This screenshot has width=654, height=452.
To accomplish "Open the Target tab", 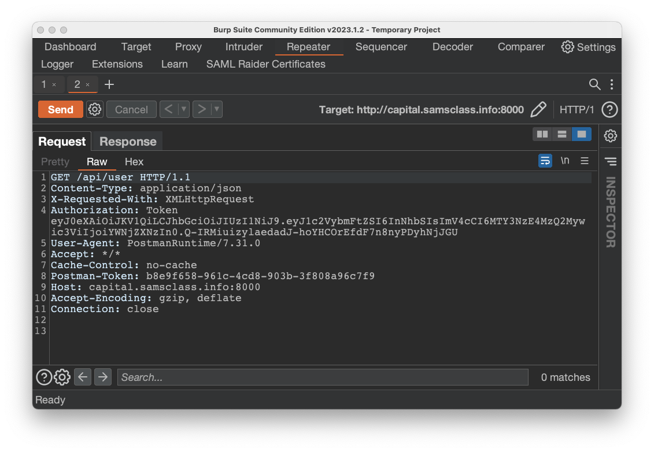I will pyautogui.click(x=136, y=47).
